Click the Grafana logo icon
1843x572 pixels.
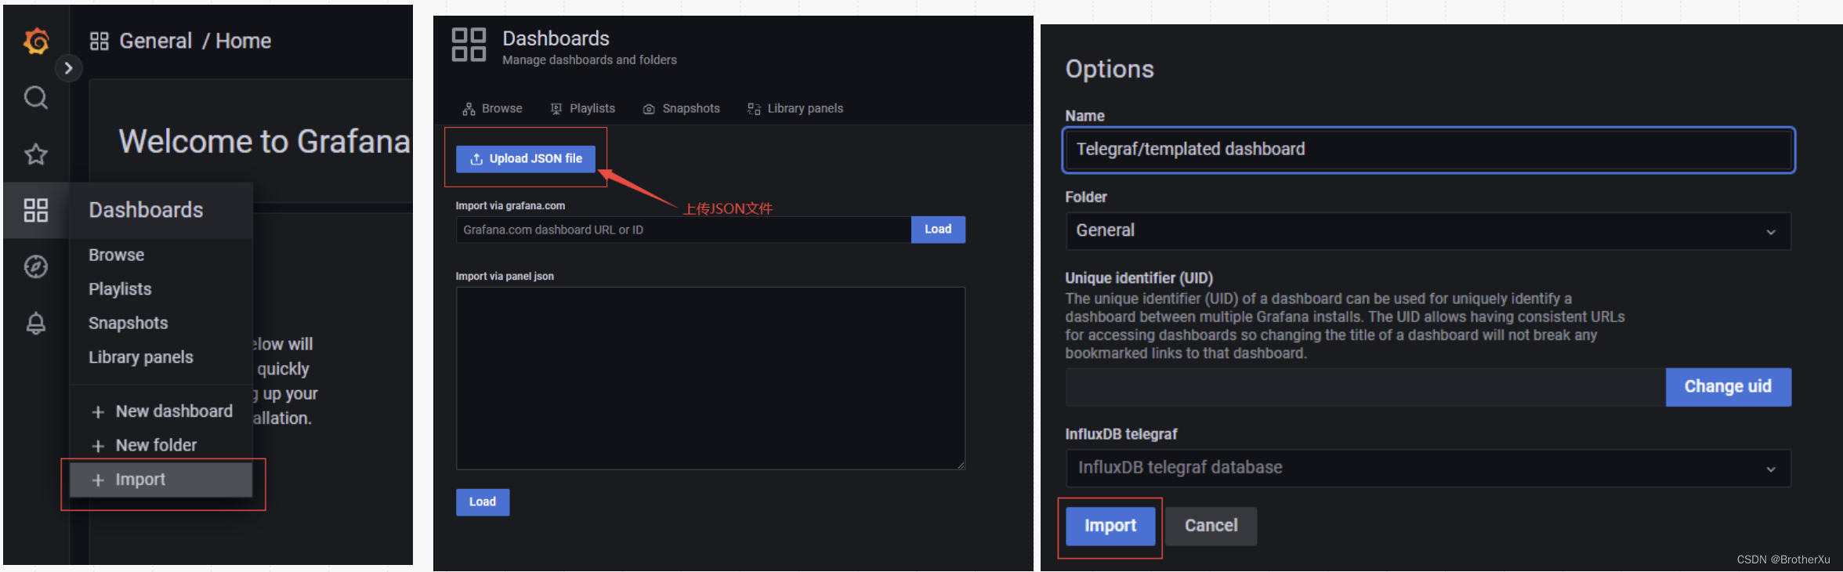click(36, 41)
